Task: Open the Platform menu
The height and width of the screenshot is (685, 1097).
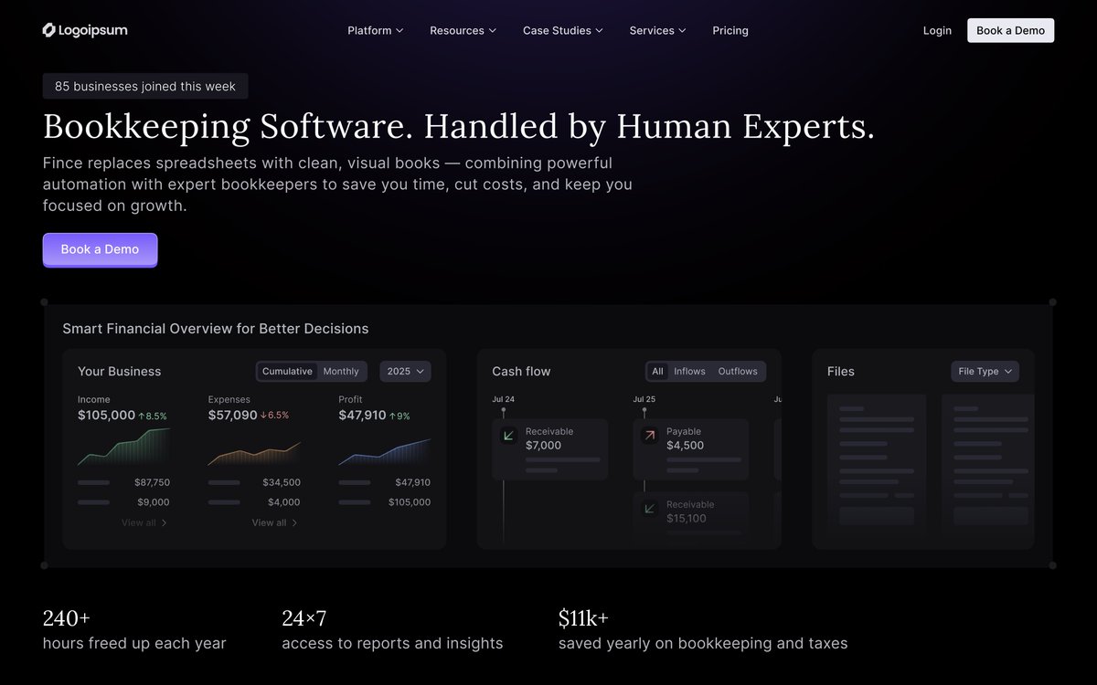Action: pyautogui.click(x=375, y=30)
